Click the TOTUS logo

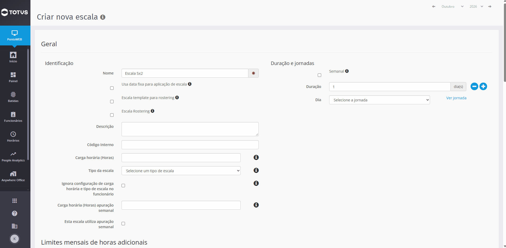pyautogui.click(x=15, y=12)
